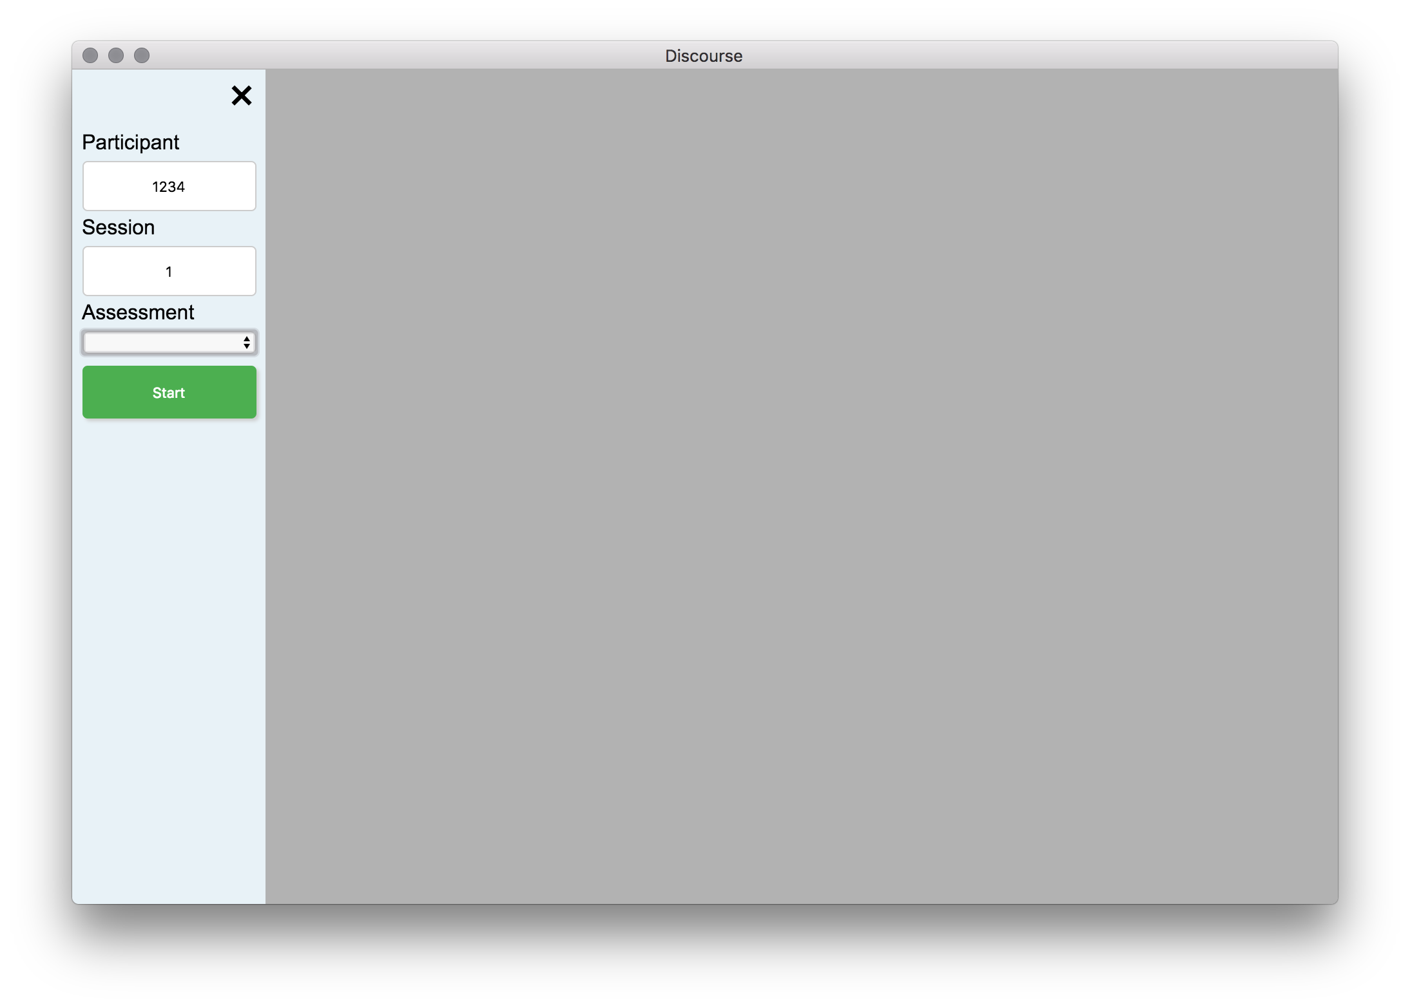Click the Assessment dropdown up-down arrows
The height and width of the screenshot is (1007, 1410).
tap(247, 343)
